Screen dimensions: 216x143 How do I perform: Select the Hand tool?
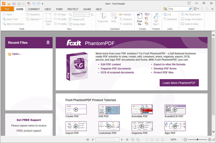tap(7, 14)
